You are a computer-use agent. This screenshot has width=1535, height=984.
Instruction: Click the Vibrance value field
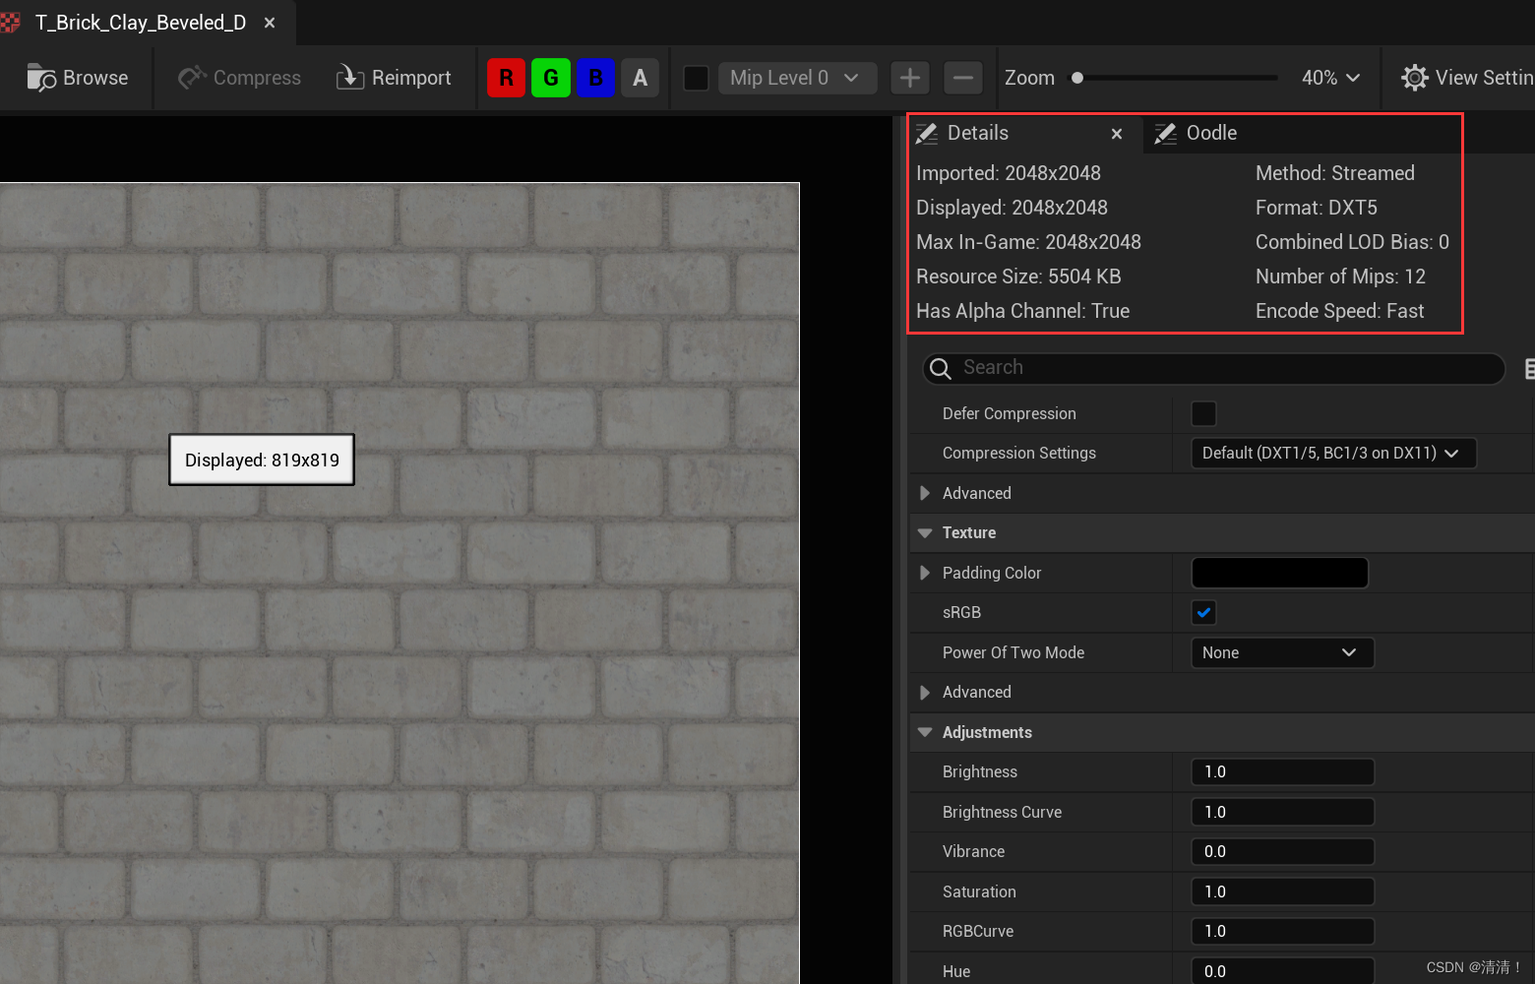point(1282,851)
